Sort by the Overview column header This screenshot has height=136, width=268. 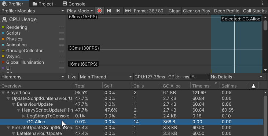click(x=37, y=86)
